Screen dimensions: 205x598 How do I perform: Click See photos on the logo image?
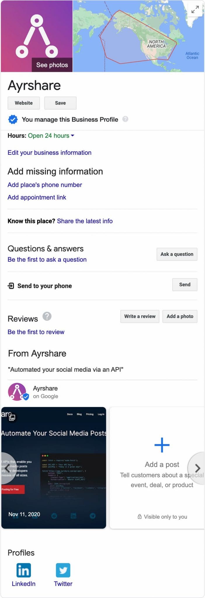tap(52, 65)
